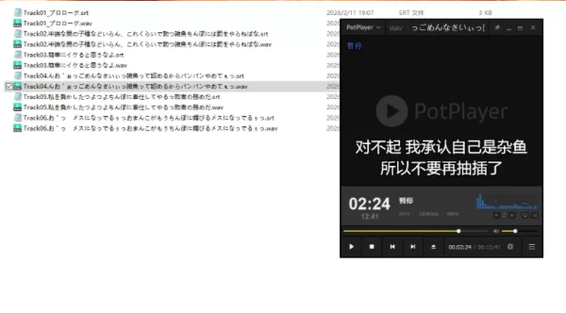
Task: Click the WAV format label in title bar
Action: (x=396, y=28)
